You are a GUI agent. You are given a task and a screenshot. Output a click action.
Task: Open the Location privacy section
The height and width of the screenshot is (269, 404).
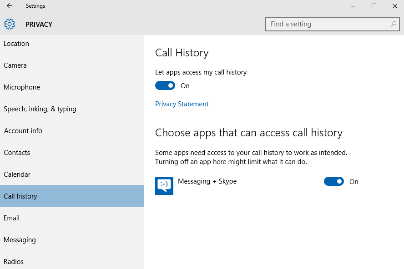72,44
